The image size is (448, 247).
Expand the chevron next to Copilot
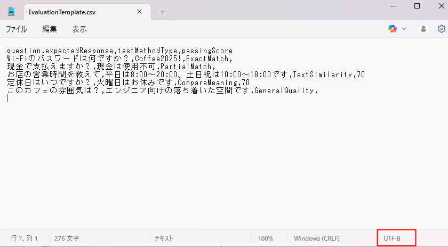pyautogui.click(x=404, y=29)
